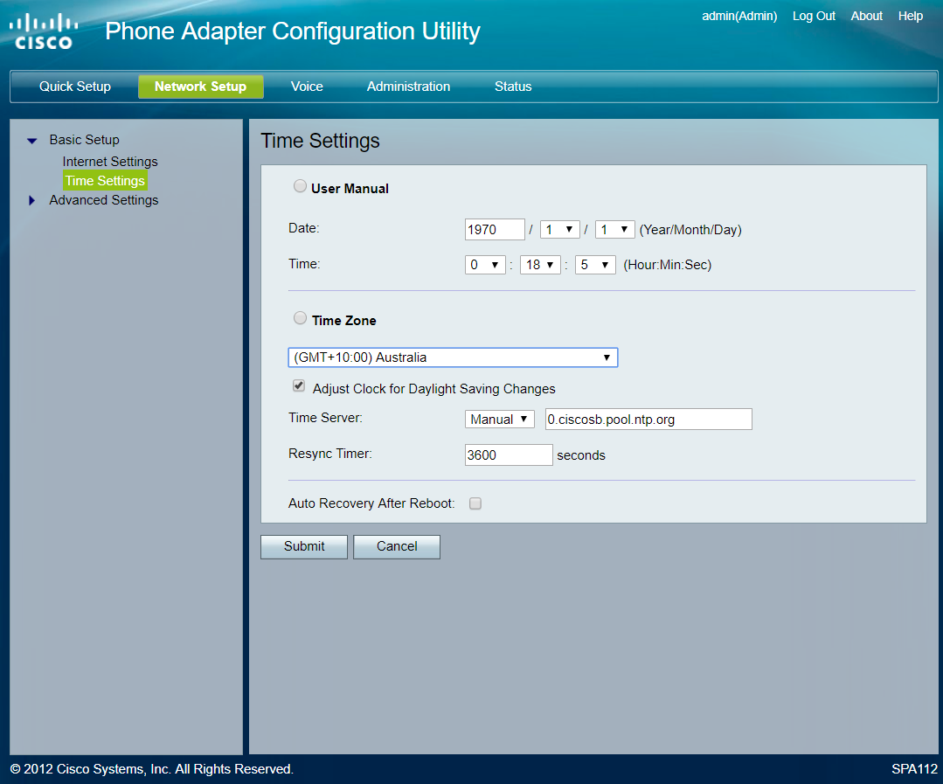Select the User Manual radio button
The height and width of the screenshot is (784, 943).
pyautogui.click(x=300, y=186)
